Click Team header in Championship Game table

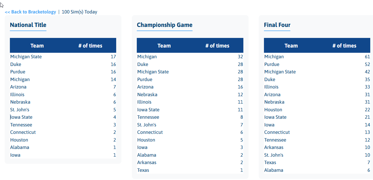164,46
